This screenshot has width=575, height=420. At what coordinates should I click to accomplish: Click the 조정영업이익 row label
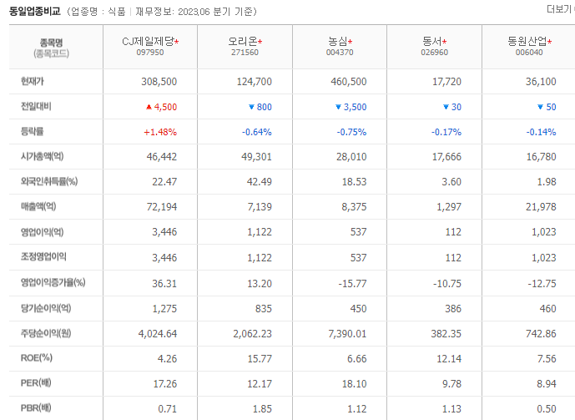pos(43,257)
